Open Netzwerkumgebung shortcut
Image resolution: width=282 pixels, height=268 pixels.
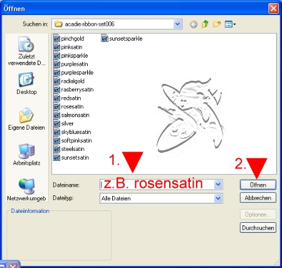tap(26, 190)
